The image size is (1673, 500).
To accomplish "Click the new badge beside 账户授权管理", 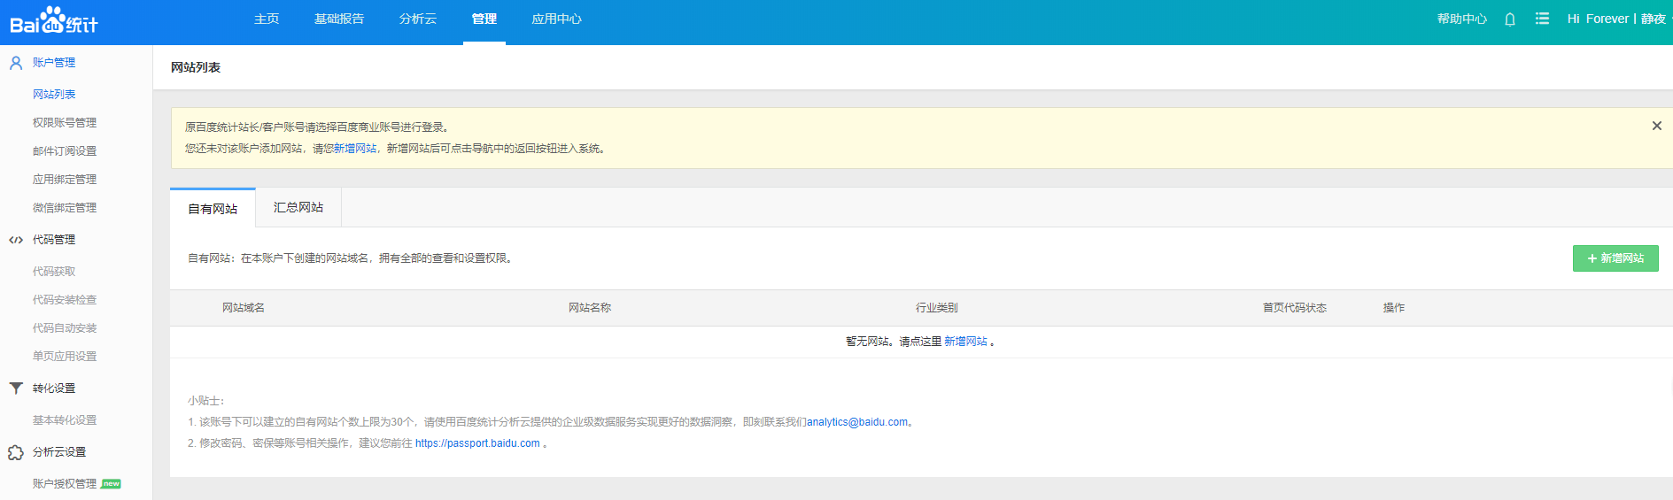I will click(111, 484).
